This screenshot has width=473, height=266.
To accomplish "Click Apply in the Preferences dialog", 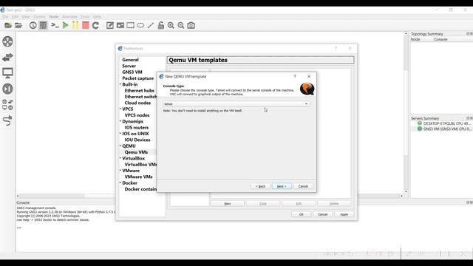I will 344,214.
